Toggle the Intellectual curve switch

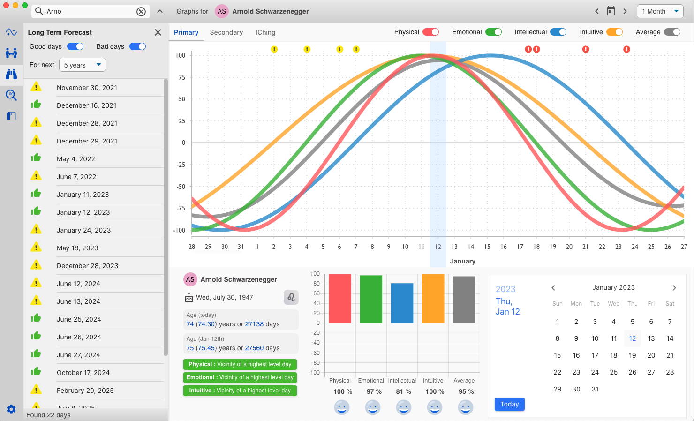tap(558, 32)
